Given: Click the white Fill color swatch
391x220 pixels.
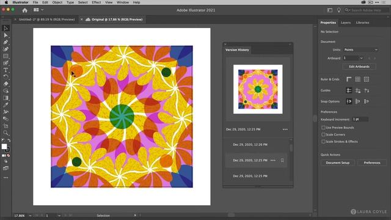Looking at the screenshot, I should (x=4, y=147).
